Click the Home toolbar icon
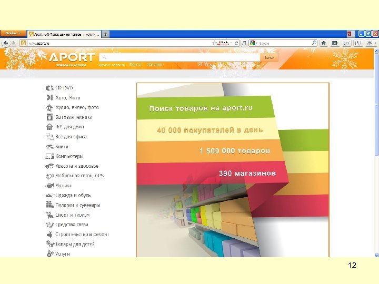This screenshot has height=284, width=379. (324, 43)
